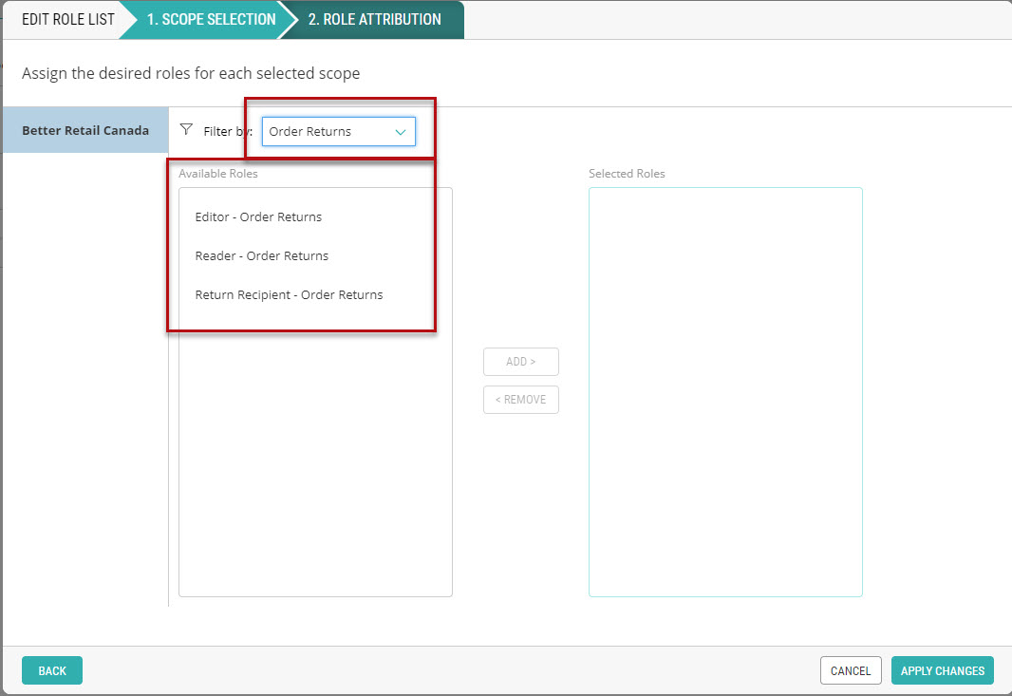Click the < REMOVE button
The height and width of the screenshot is (696, 1012).
coord(521,400)
